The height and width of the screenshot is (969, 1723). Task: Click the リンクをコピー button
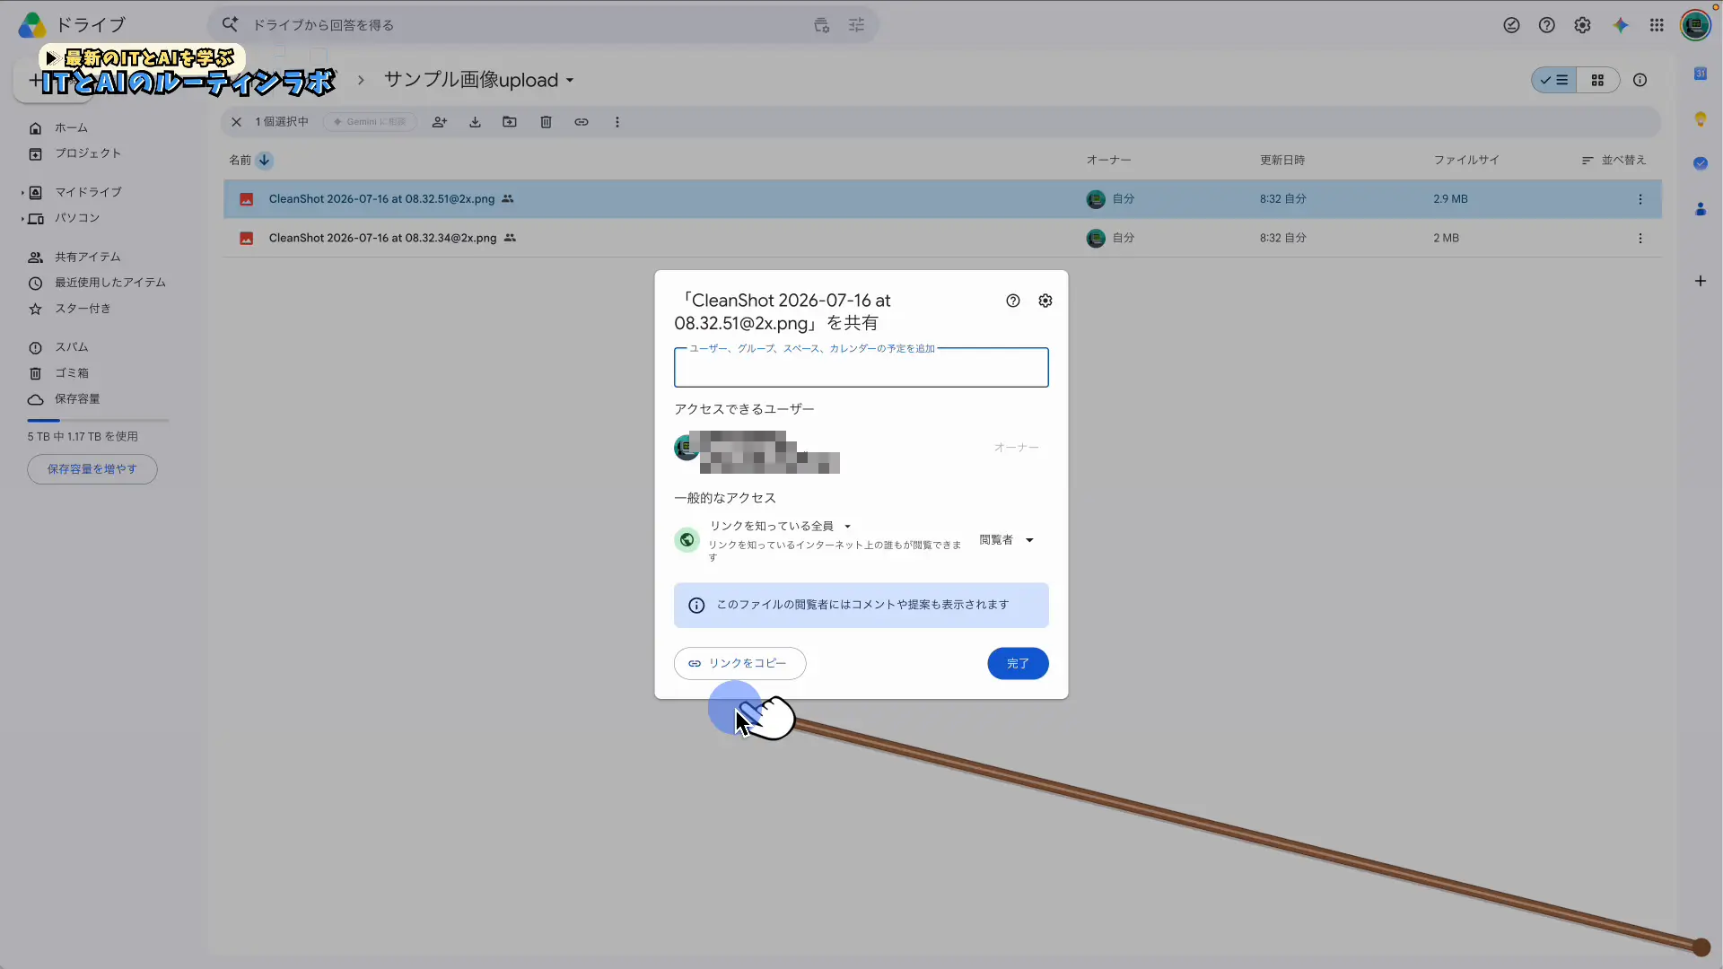[x=739, y=664]
